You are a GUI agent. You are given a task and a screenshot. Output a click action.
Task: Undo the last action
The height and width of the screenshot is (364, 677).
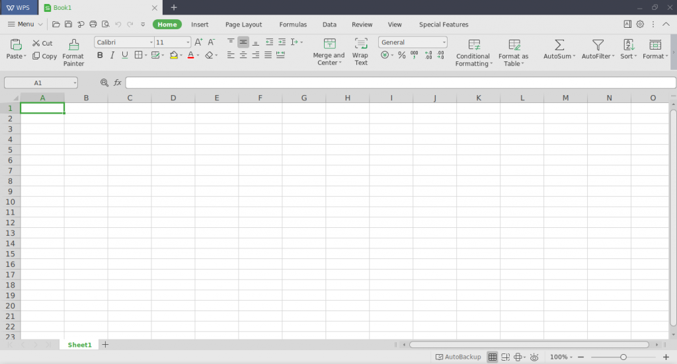click(118, 24)
